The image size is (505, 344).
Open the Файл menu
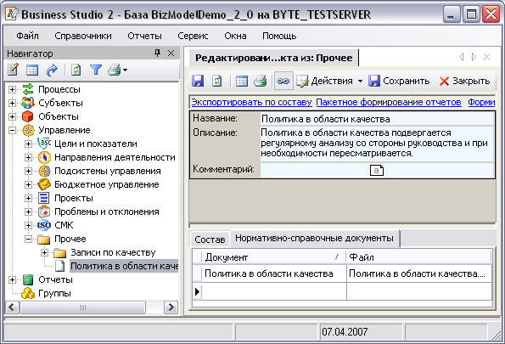(27, 36)
